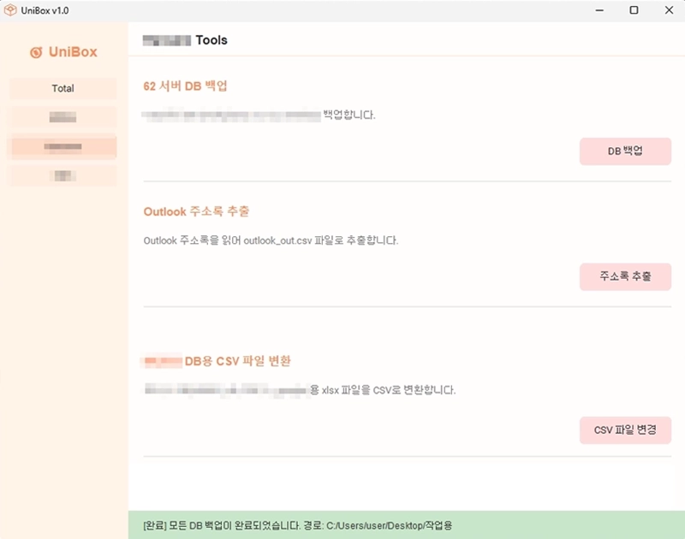The image size is (685, 539).
Task: Click the outlook_out.csv description text
Action: 271,241
